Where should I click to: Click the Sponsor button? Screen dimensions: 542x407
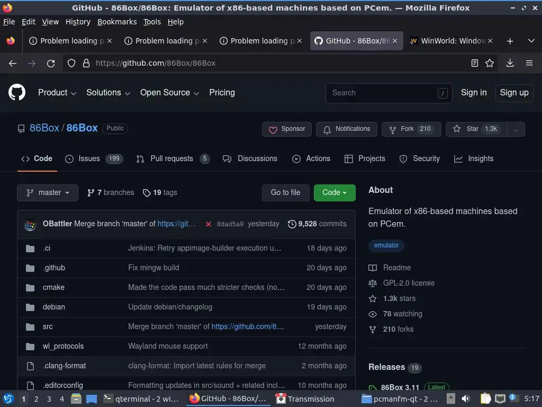click(286, 129)
